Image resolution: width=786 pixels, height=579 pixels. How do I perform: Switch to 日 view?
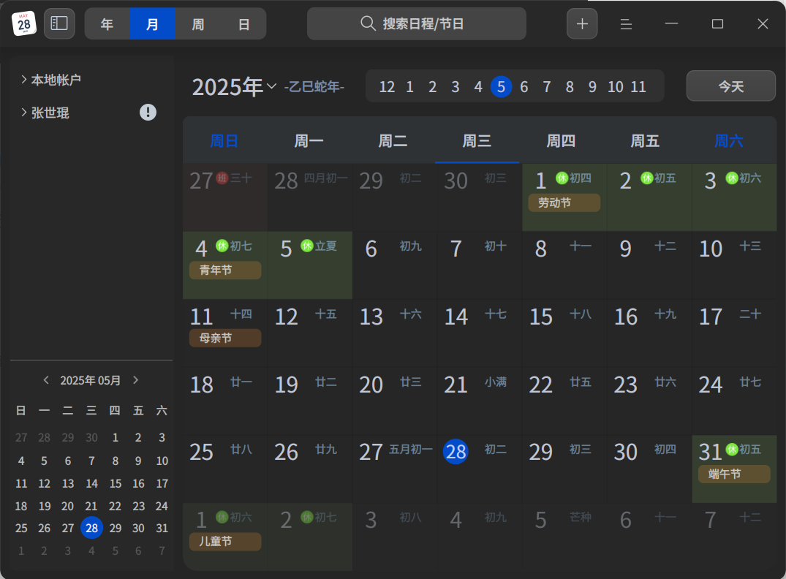tap(243, 23)
